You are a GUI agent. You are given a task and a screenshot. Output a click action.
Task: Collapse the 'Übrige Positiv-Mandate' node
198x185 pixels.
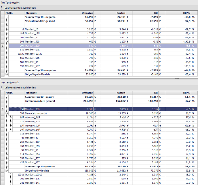(x=6, y=170)
